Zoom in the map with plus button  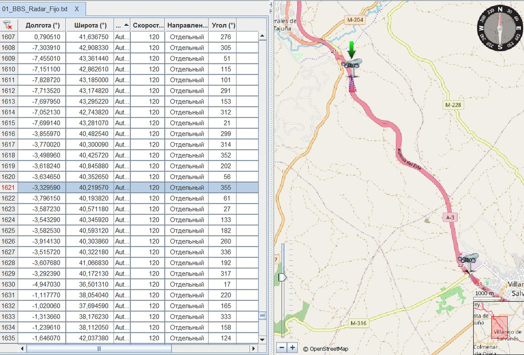pos(292,347)
